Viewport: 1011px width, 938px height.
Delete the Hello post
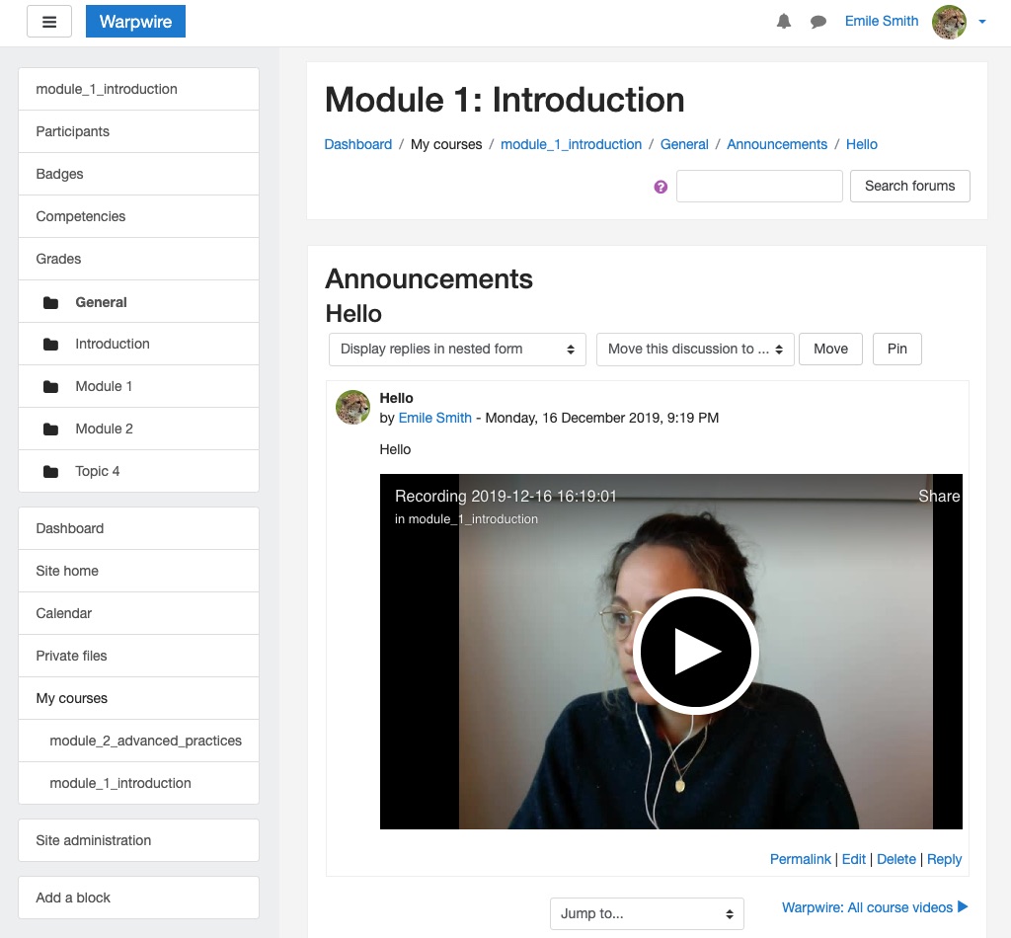896,859
